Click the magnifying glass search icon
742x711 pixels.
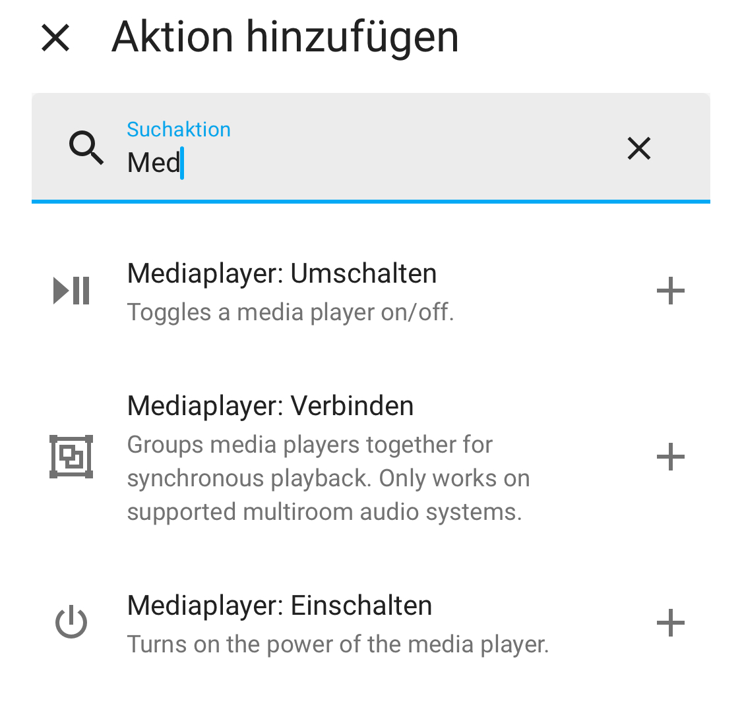[86, 148]
